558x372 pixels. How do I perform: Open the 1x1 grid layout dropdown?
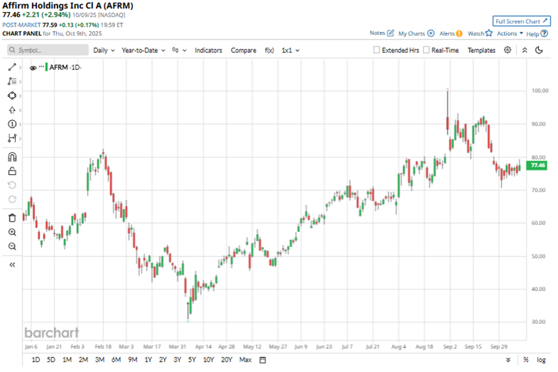[290, 51]
